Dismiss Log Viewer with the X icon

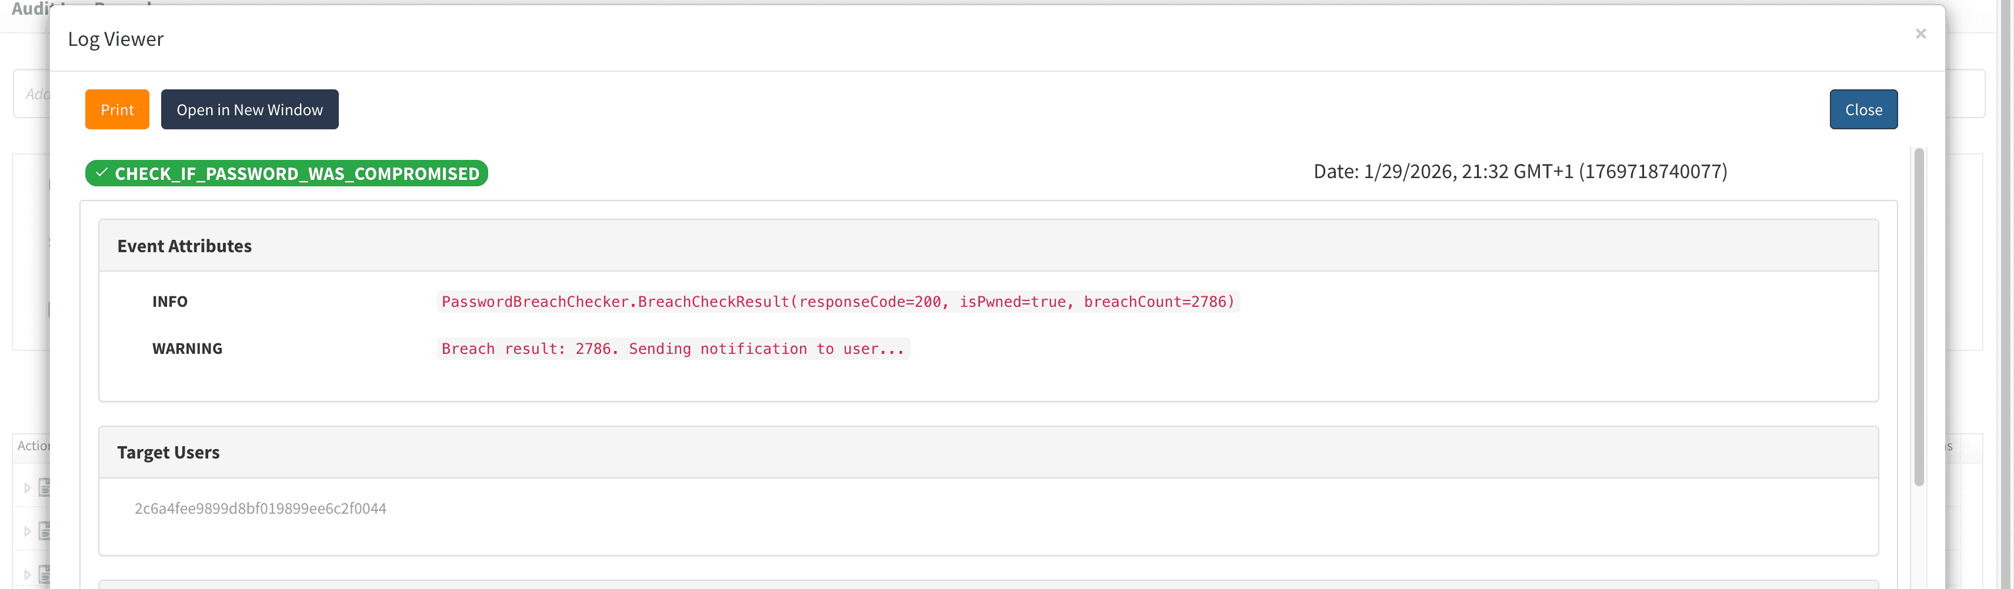pyautogui.click(x=1920, y=34)
